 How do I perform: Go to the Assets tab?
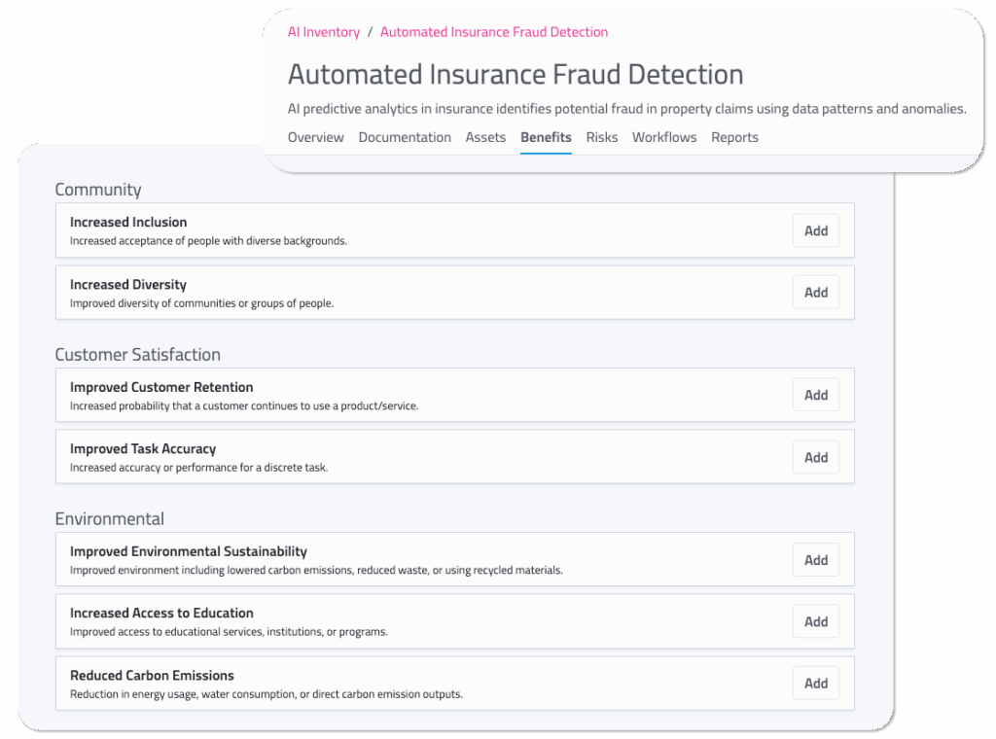pos(485,137)
